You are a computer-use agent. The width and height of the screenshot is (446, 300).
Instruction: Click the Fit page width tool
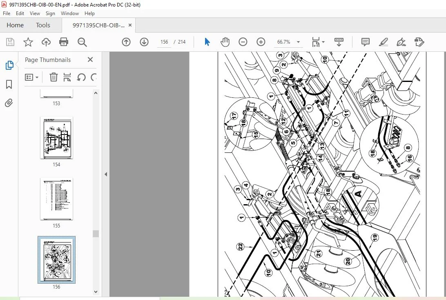(x=316, y=42)
